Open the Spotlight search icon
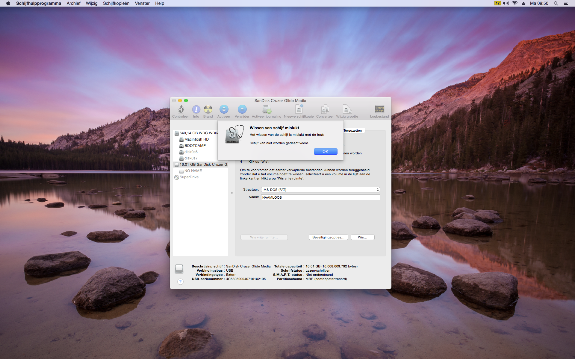This screenshot has height=359, width=575. 556,3
